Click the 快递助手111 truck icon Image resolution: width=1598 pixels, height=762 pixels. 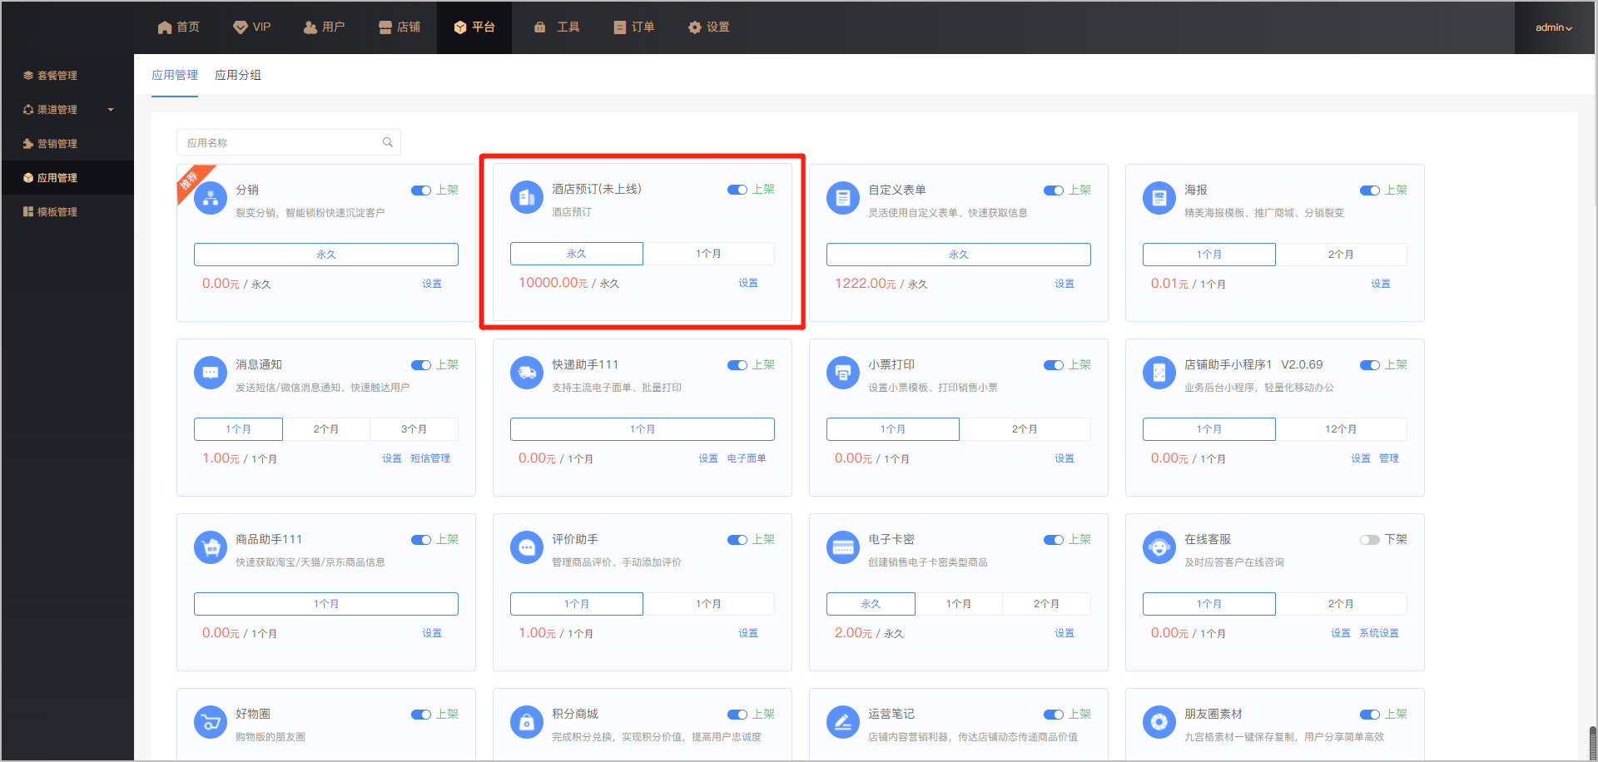tap(526, 373)
